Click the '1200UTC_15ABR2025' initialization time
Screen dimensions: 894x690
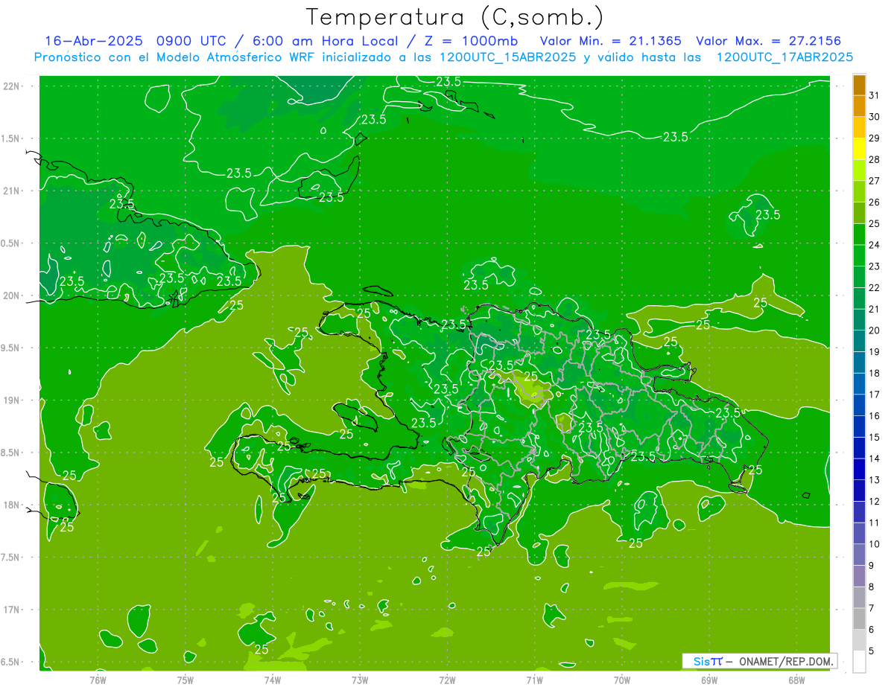[506, 57]
